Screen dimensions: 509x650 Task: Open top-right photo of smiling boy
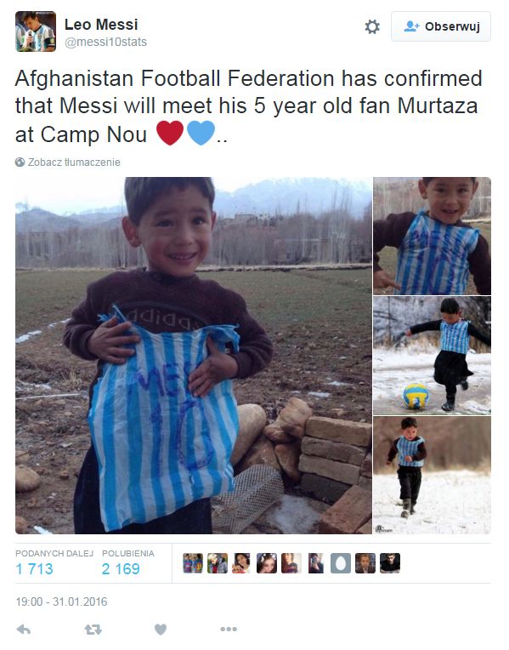coord(432,236)
